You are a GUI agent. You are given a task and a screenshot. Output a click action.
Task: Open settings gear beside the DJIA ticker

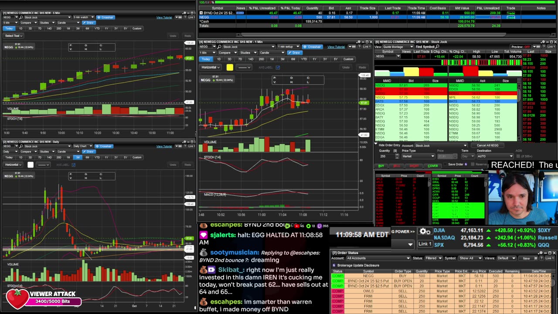tap(425, 232)
